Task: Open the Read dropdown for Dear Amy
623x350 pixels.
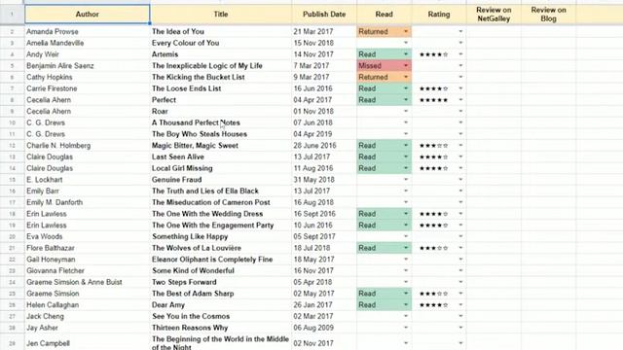Action: (x=406, y=304)
